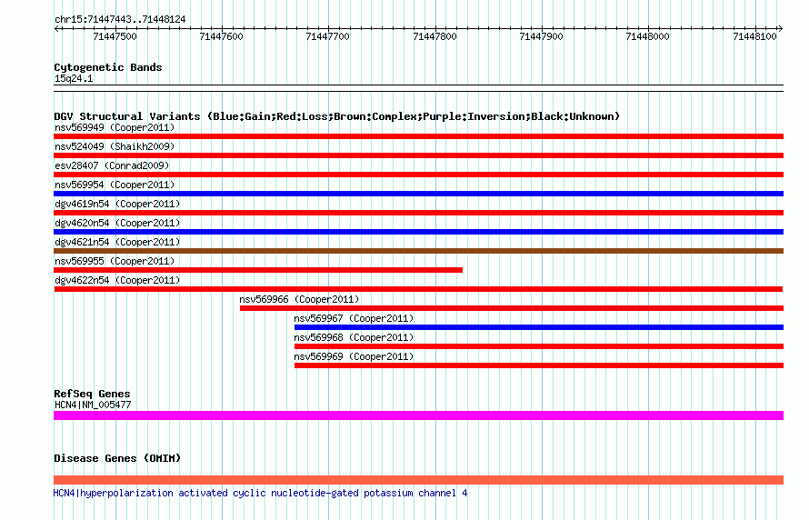
Task: Select ruler position 71447700
Action: click(327, 36)
